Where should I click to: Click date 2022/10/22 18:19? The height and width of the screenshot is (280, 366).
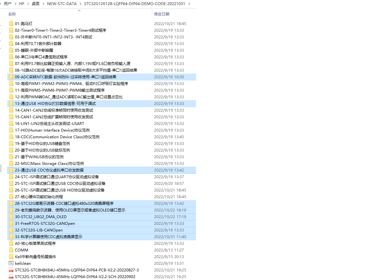pyautogui.click(x=170, y=210)
